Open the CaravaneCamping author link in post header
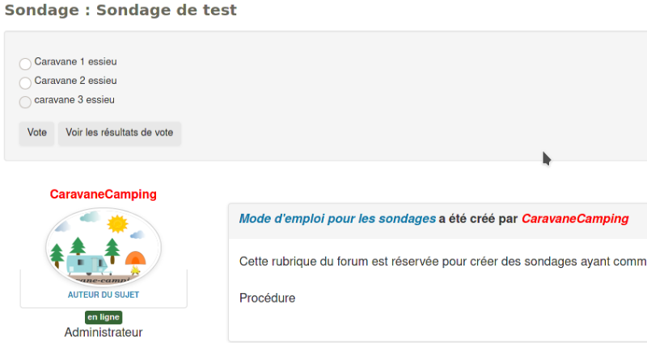This screenshot has width=647, height=343. [574, 219]
